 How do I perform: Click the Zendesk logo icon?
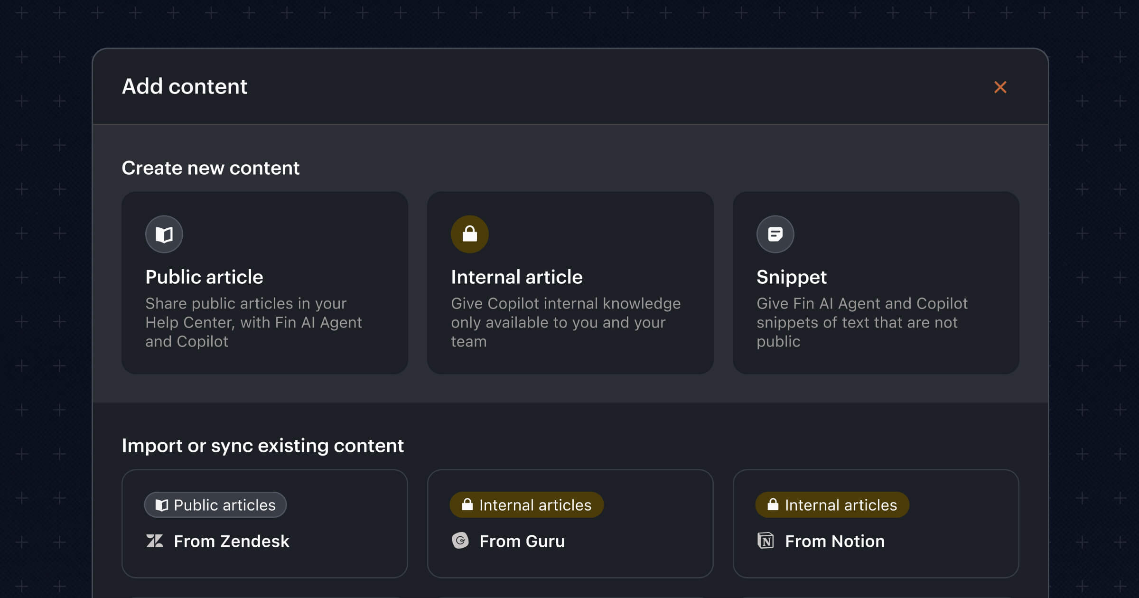155,541
